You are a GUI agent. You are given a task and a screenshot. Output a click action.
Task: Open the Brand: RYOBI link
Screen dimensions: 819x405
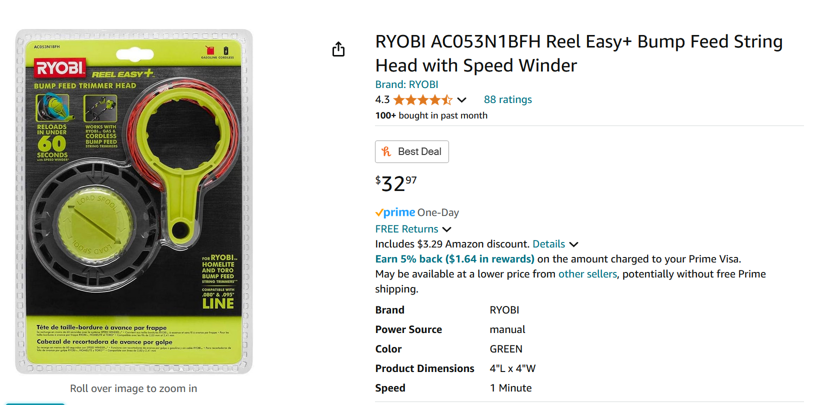coord(406,84)
